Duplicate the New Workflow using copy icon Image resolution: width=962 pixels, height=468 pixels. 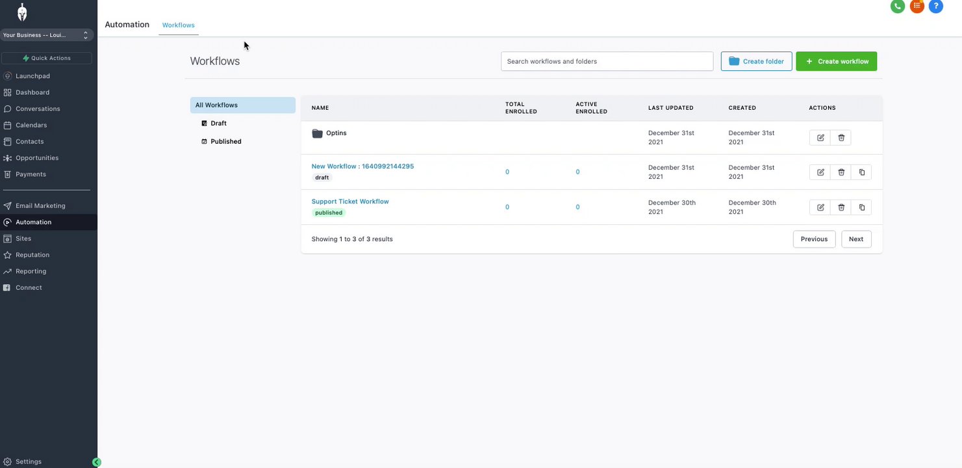(x=862, y=172)
